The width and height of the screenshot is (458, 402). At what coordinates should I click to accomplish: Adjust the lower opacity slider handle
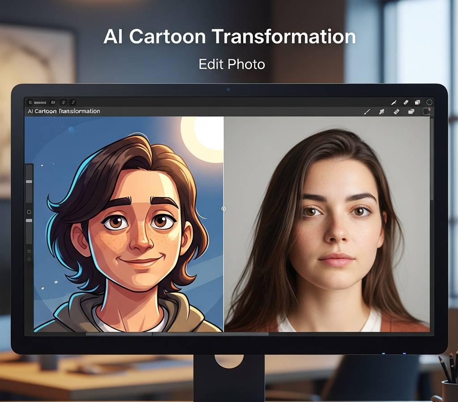pyautogui.click(x=29, y=221)
